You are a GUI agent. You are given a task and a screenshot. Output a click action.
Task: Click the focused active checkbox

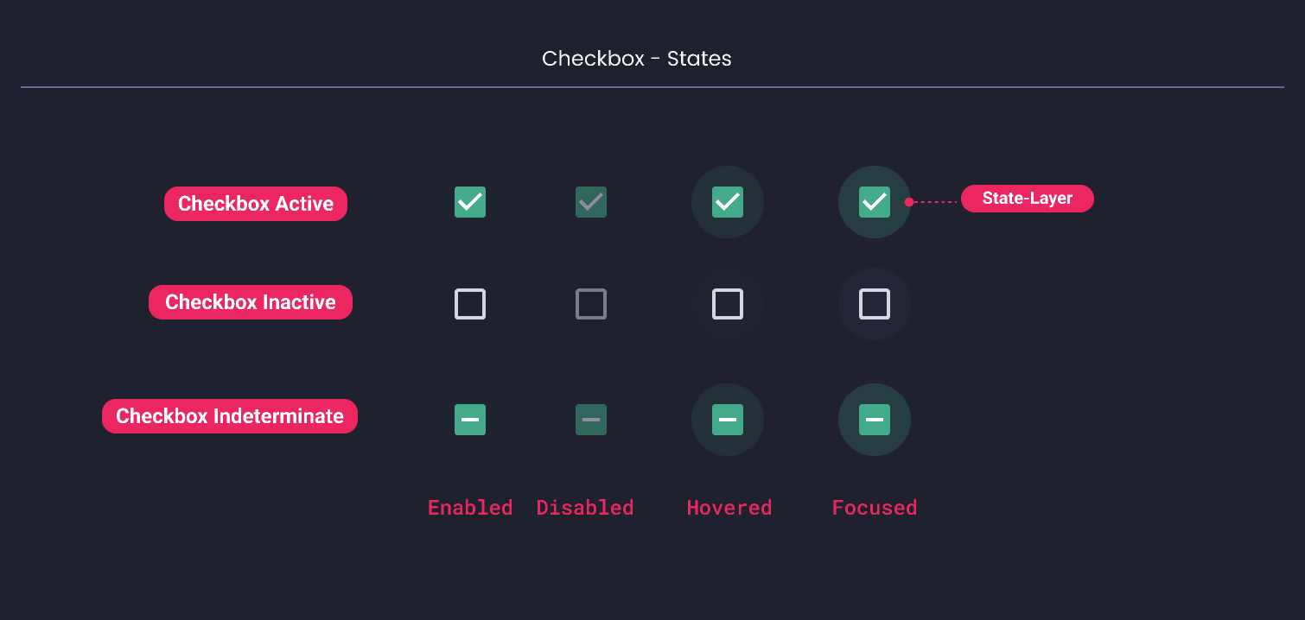click(875, 202)
